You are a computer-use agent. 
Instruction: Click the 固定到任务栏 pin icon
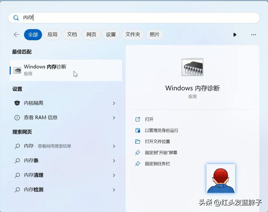tap(138, 163)
